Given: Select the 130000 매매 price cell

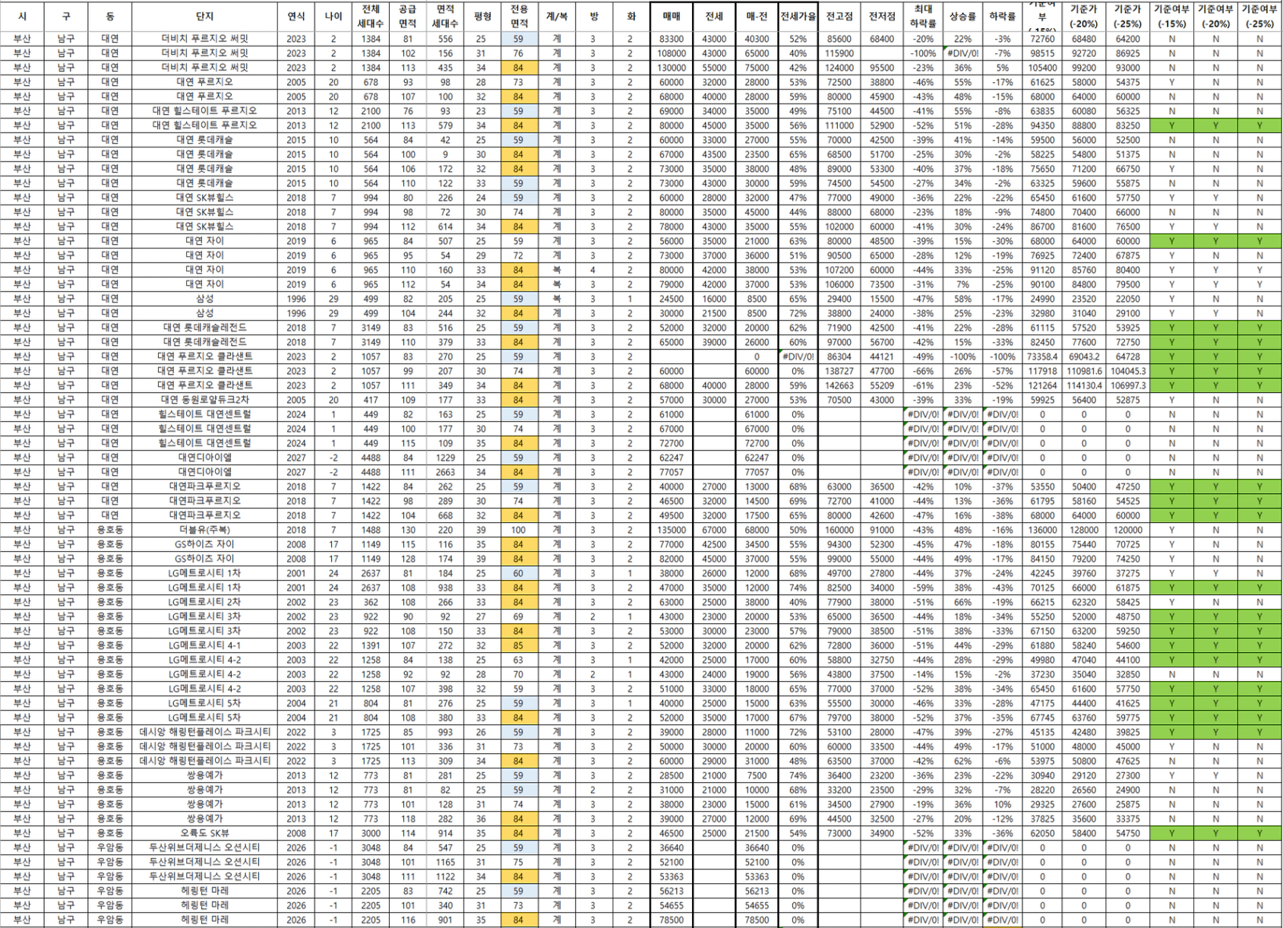Looking at the screenshot, I should click(x=672, y=68).
